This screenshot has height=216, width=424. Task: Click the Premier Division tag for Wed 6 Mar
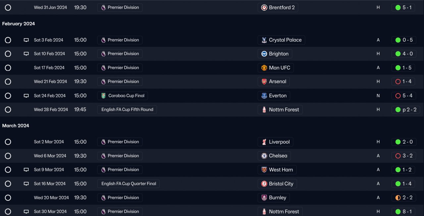[x=120, y=156]
